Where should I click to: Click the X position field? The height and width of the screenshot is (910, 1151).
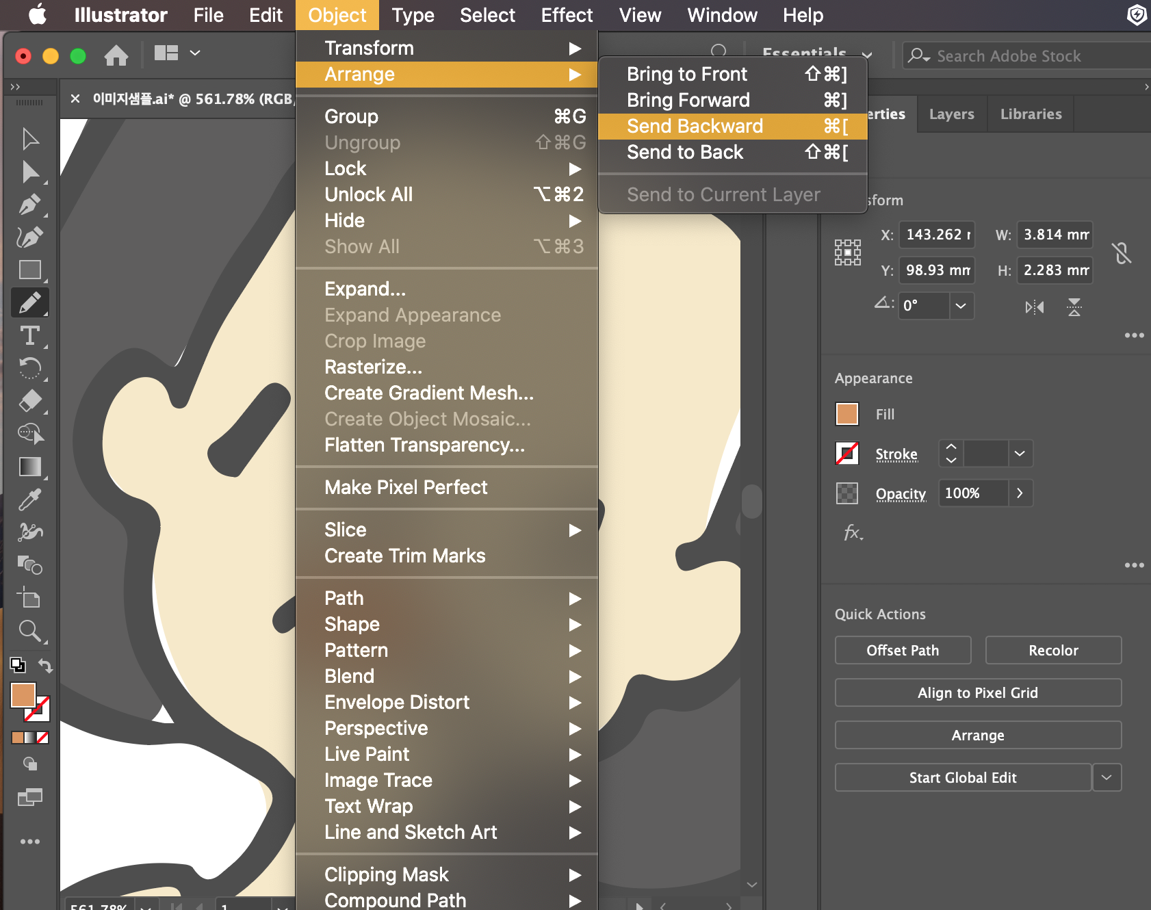(936, 235)
